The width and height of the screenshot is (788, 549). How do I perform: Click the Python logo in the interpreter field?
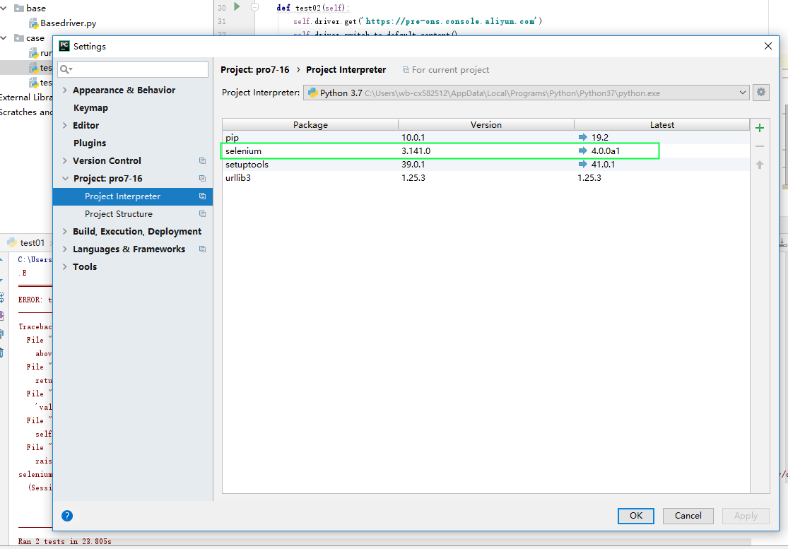pos(313,92)
